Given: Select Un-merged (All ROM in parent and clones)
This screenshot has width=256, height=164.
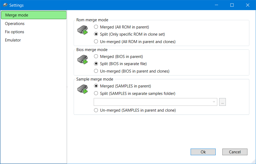Looking at the screenshot, I should 96,41.
